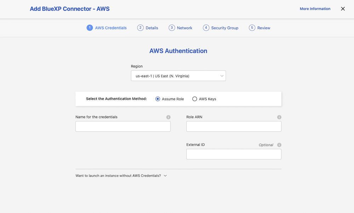Viewport: 354px width, 213px height.
Task: Click step 1 number circle icon
Action: point(90,28)
